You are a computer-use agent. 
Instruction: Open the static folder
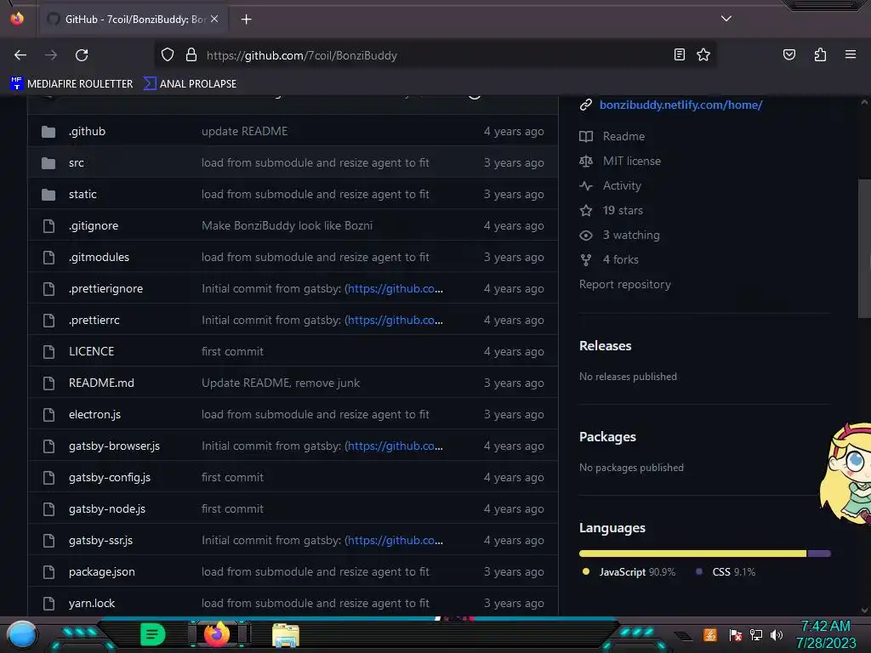point(83,195)
